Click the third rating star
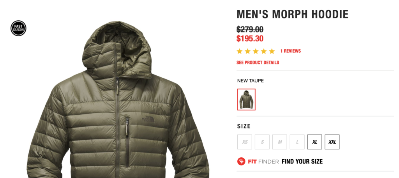 [256, 51]
